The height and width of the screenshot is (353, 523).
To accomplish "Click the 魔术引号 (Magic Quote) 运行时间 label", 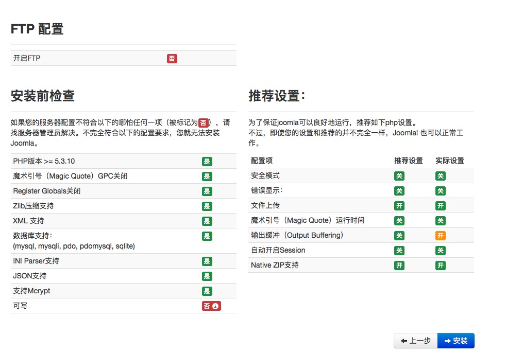I will click(308, 220).
